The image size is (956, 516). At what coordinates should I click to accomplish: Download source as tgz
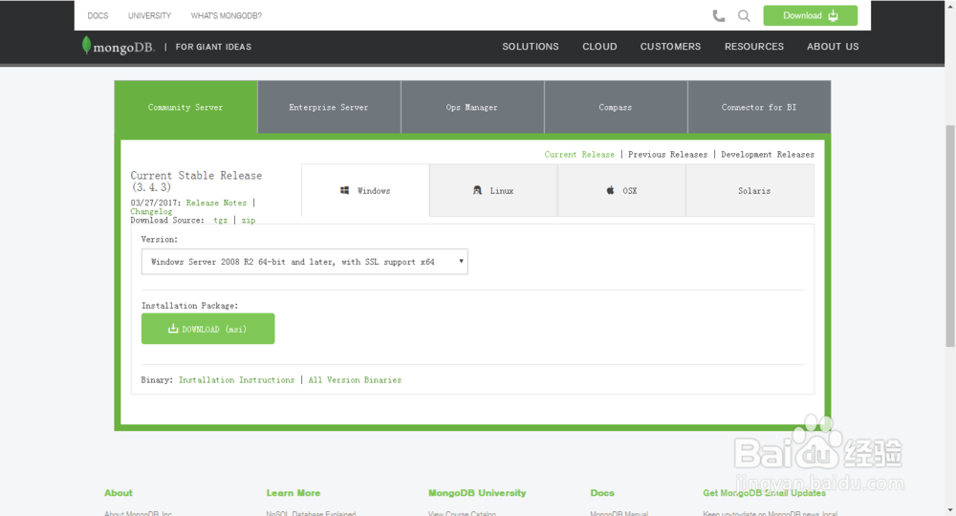coord(220,221)
